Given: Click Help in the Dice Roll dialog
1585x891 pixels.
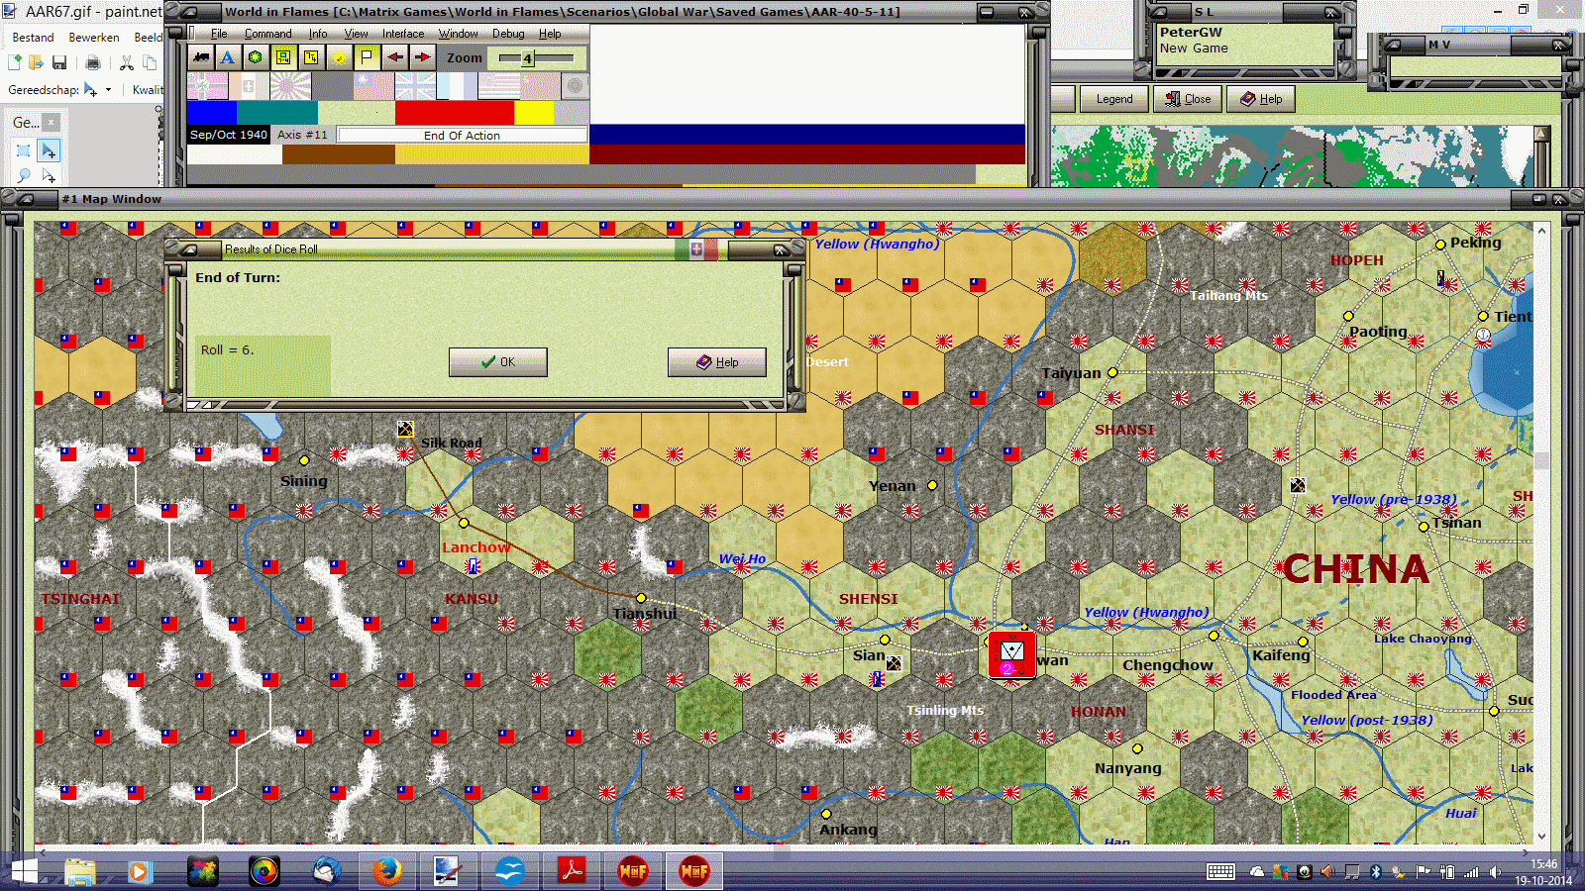Looking at the screenshot, I should click(717, 362).
